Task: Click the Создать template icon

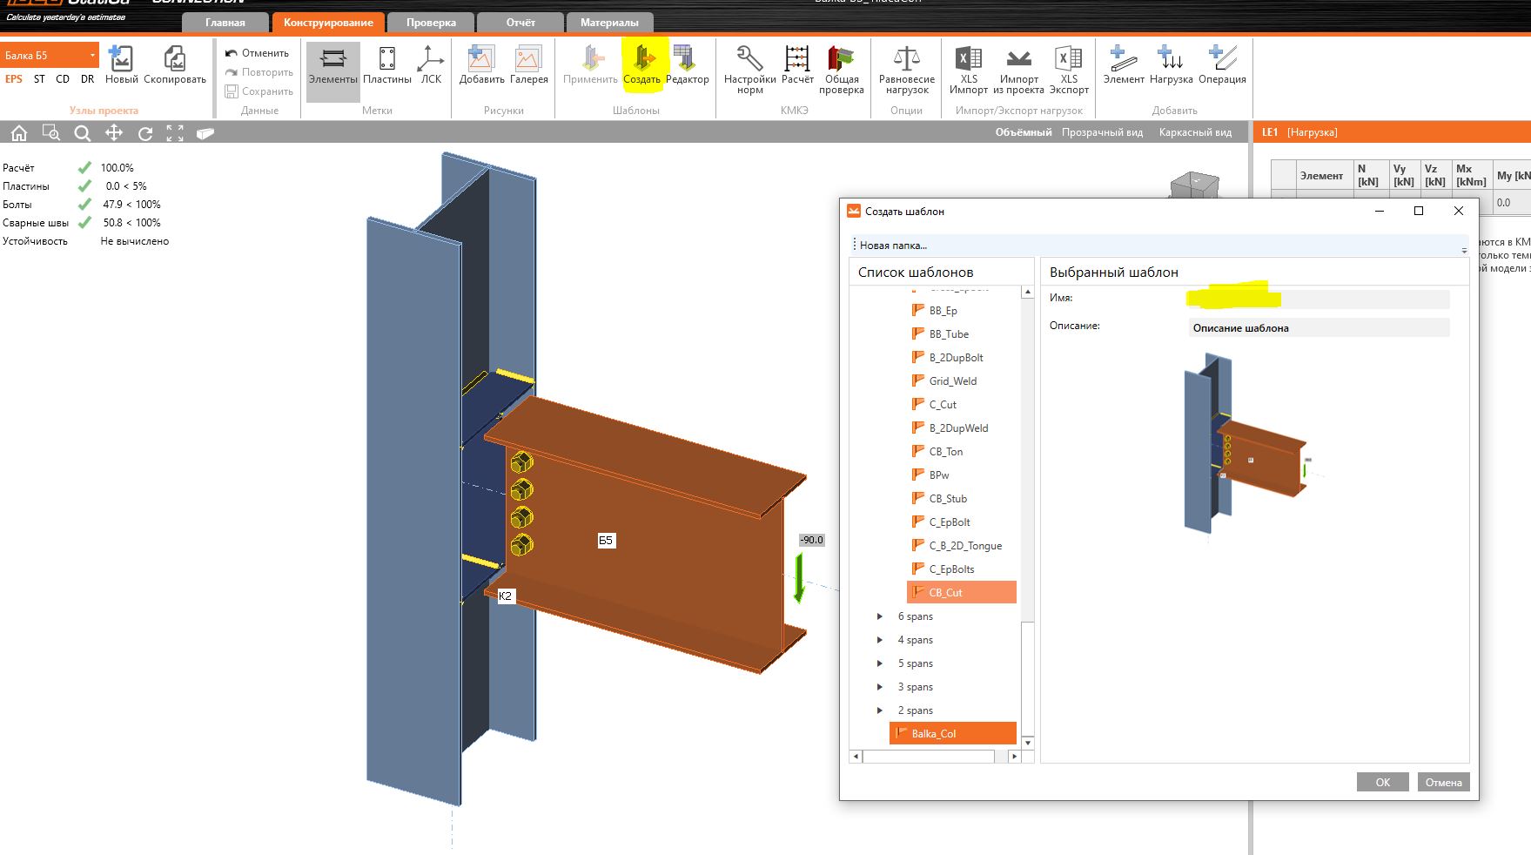Action: pyautogui.click(x=642, y=60)
